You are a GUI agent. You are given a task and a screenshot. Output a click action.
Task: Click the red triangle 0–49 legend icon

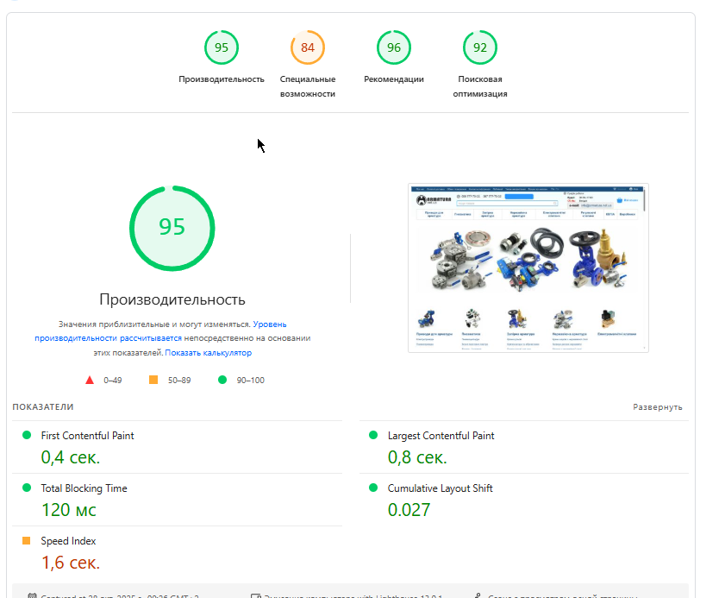tap(90, 380)
